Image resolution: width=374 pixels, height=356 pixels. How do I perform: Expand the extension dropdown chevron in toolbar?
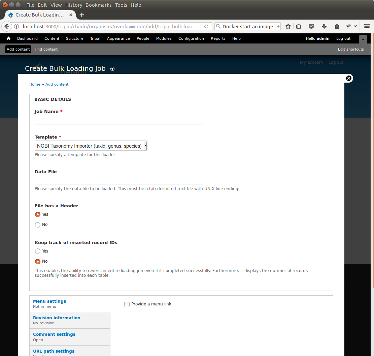pyautogui.click(x=355, y=26)
